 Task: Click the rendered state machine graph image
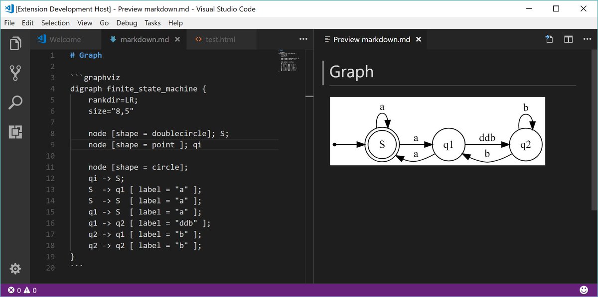(x=438, y=131)
